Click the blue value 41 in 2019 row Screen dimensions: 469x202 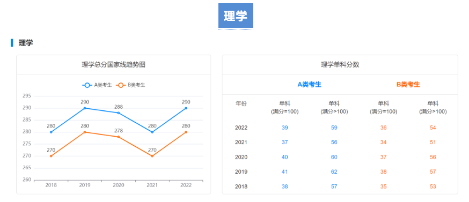(285, 172)
